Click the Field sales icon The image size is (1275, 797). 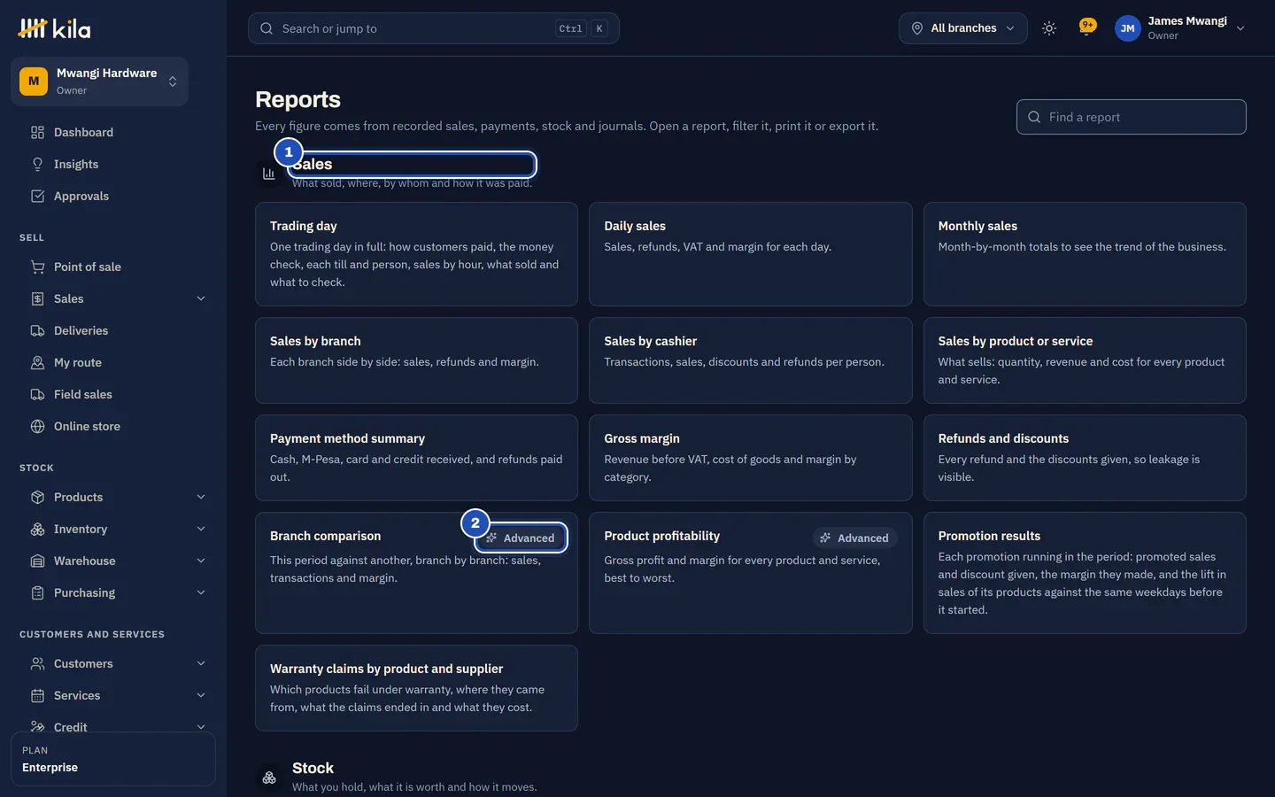[x=37, y=395]
